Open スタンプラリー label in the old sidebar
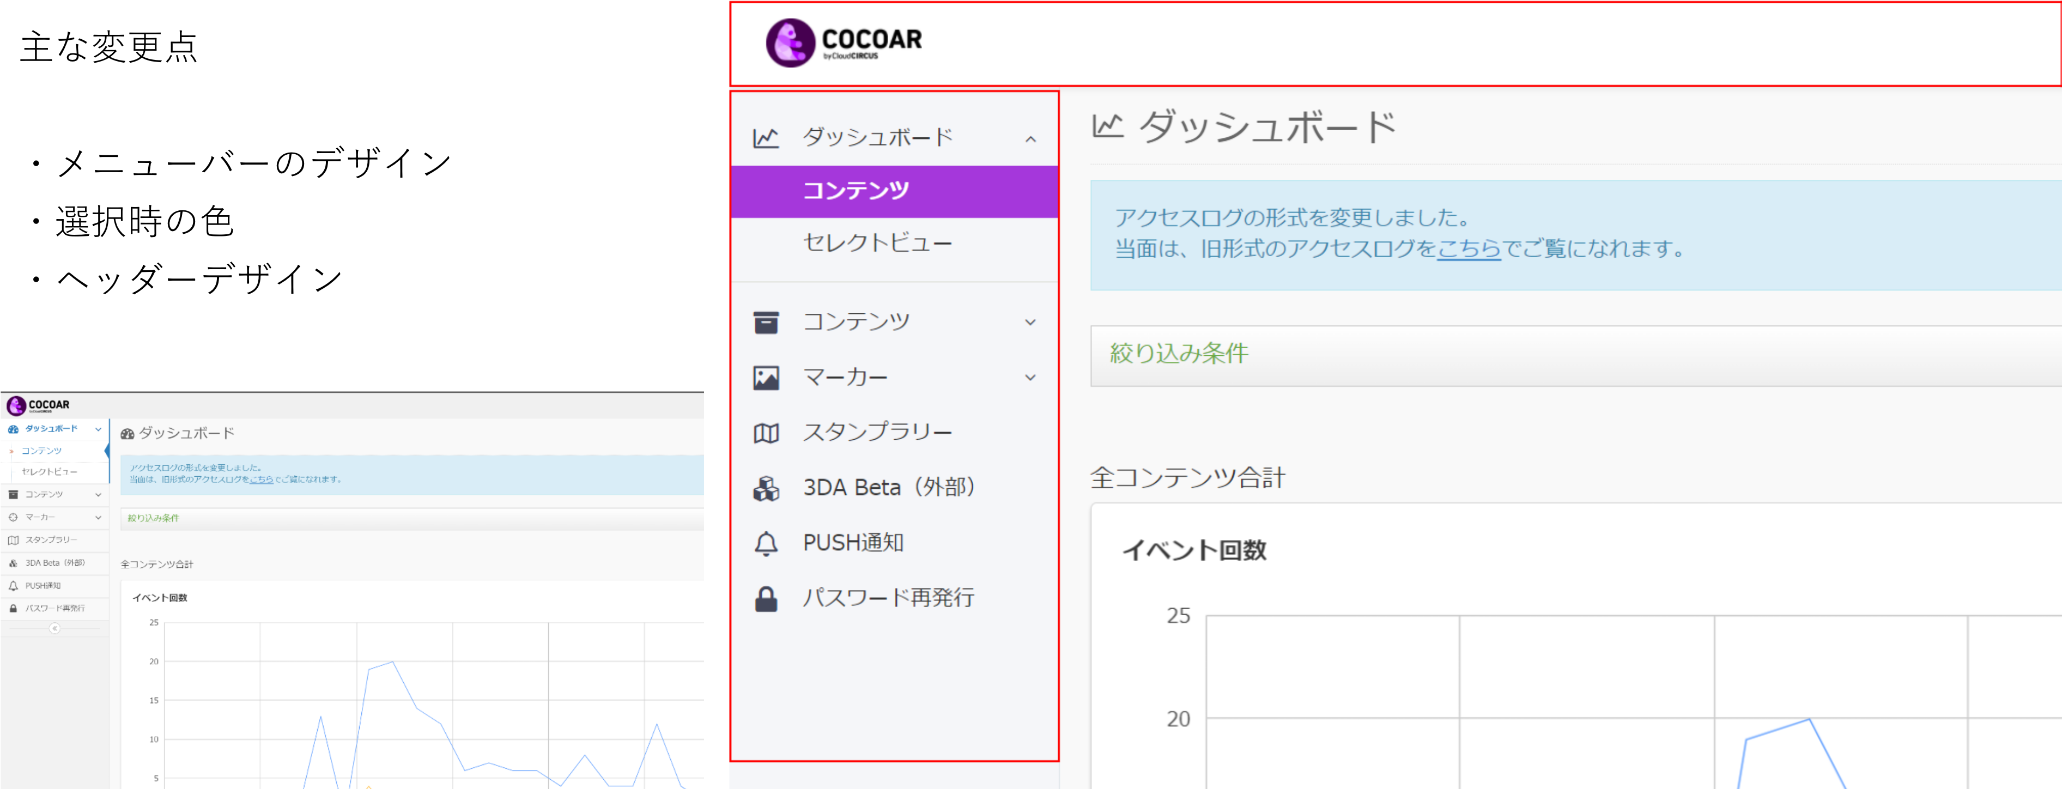 (51, 540)
